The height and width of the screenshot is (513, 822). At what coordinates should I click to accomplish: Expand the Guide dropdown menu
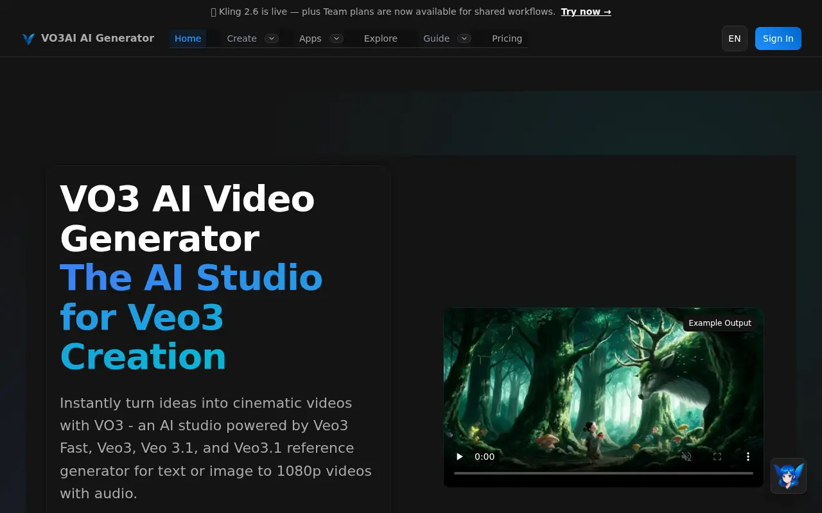point(446,38)
